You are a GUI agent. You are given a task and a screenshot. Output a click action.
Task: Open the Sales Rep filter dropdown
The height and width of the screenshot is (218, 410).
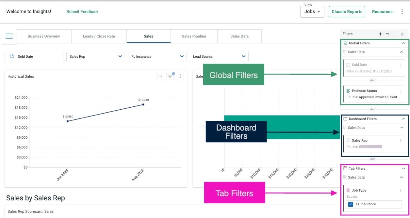[96, 56]
